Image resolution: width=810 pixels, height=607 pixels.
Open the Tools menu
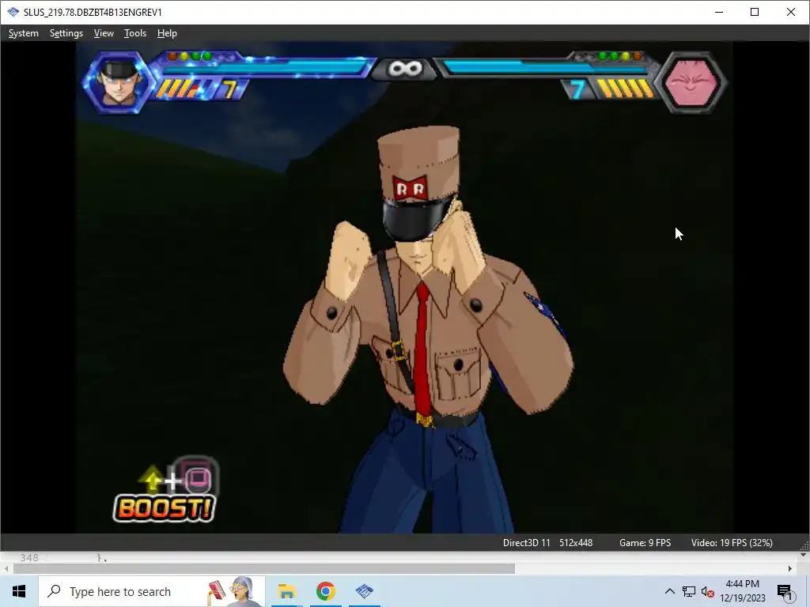click(x=134, y=33)
